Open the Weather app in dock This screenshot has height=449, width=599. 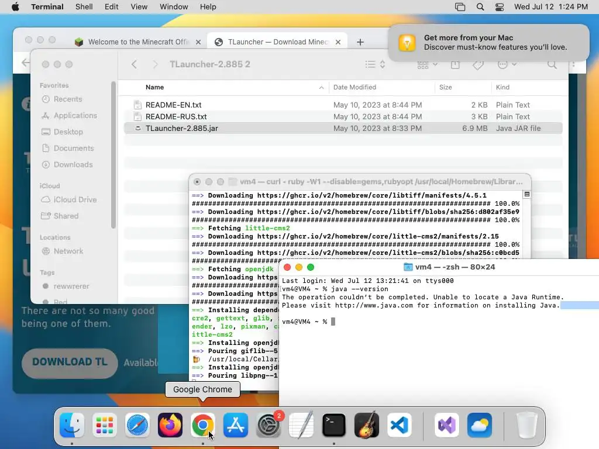(480, 425)
